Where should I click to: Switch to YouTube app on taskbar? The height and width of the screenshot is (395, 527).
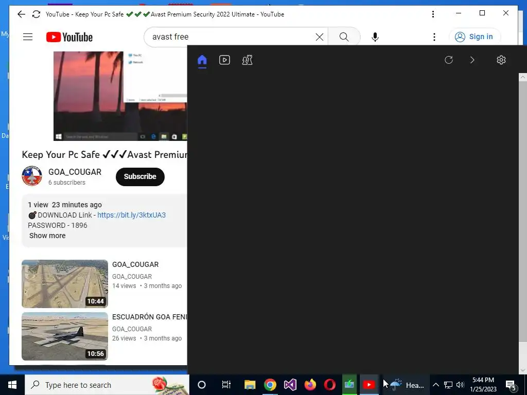(369, 385)
